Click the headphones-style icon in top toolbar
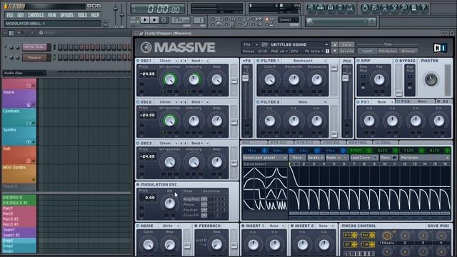The height and width of the screenshot is (257, 457). (350, 8)
